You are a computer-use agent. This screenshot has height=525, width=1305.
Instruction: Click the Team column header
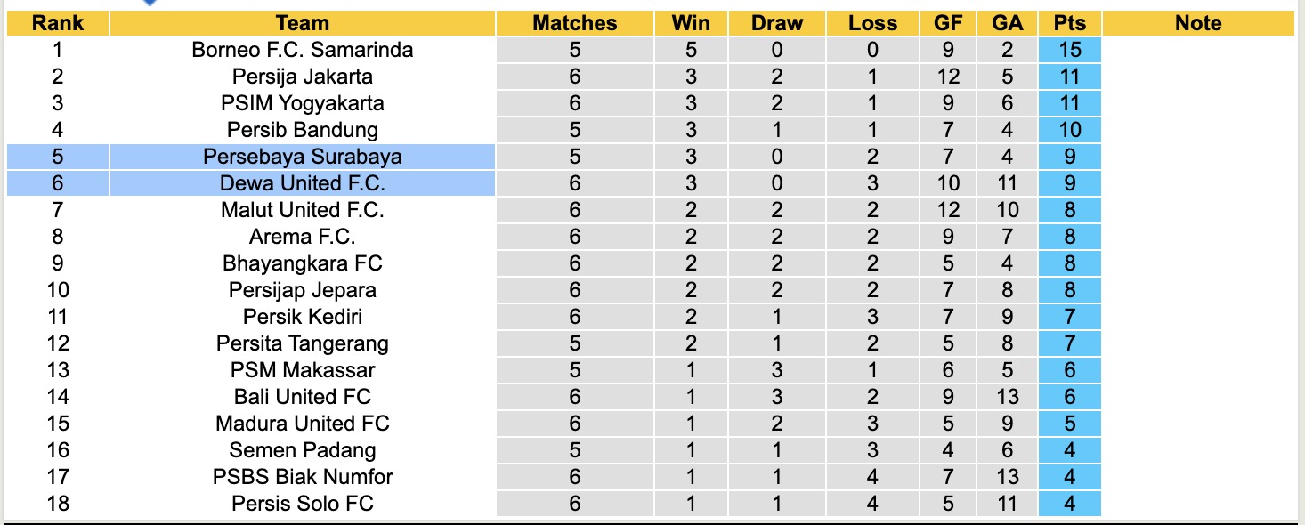click(x=303, y=23)
